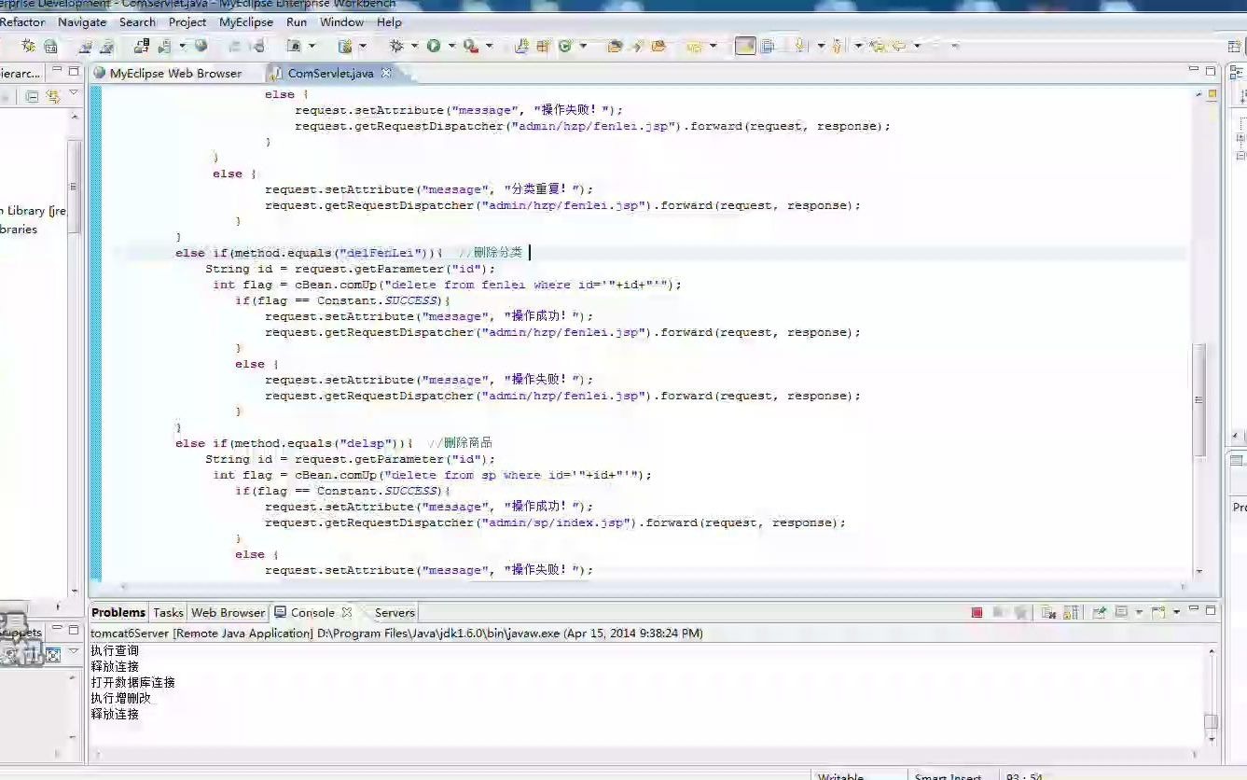Screen dimensions: 1247x780
Task: Click the Collapse All icon in left panel
Action: [x=32, y=96]
